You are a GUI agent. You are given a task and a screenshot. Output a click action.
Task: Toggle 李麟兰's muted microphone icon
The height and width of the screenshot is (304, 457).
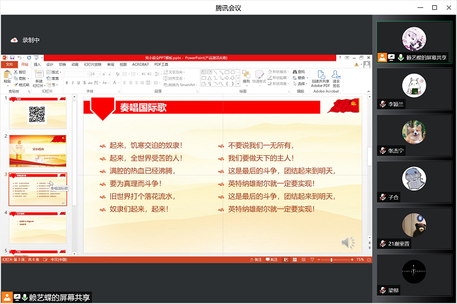[x=383, y=104]
